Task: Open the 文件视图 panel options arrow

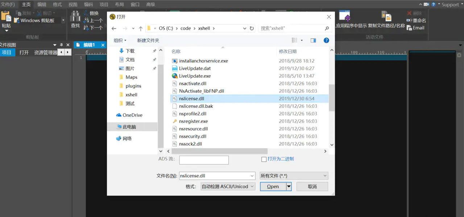Action: tap(55, 45)
